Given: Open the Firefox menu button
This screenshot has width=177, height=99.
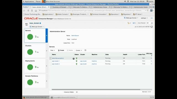Looking at the screenshot, I should [x=26, y=7].
